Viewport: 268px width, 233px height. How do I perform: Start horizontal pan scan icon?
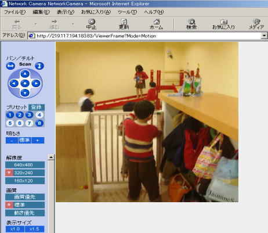pos(10,66)
